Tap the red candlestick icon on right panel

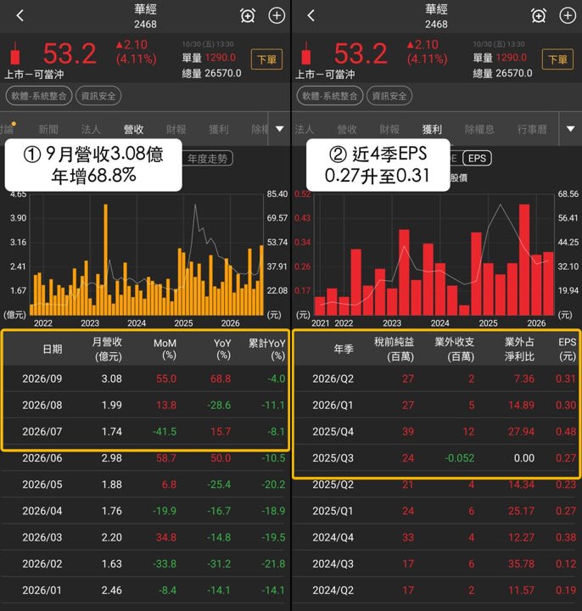coord(305,53)
